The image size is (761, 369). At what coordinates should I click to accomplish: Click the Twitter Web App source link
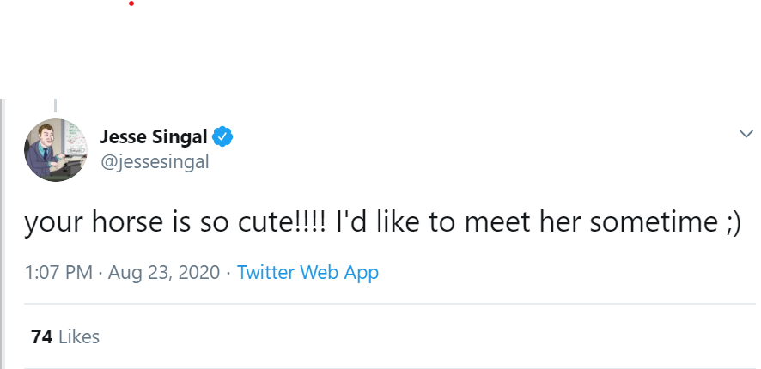(x=307, y=273)
